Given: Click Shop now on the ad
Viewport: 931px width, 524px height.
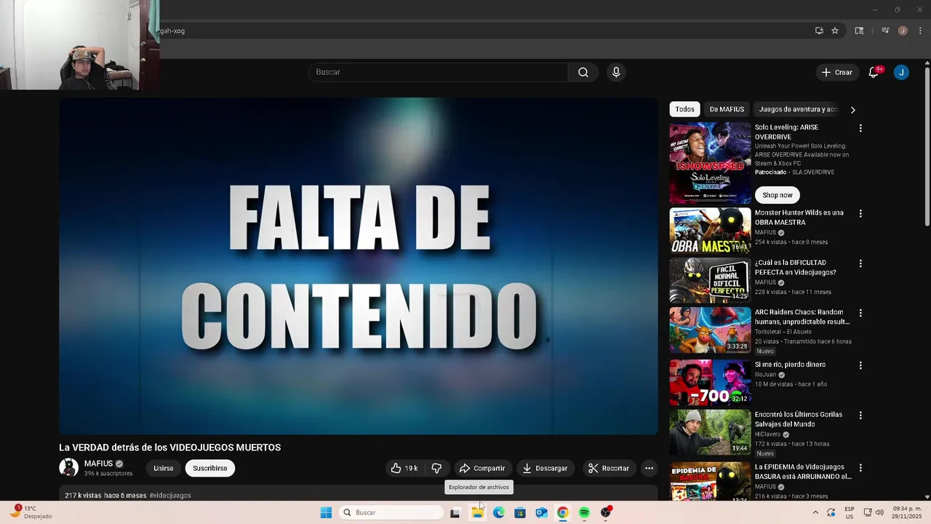Looking at the screenshot, I should [777, 195].
